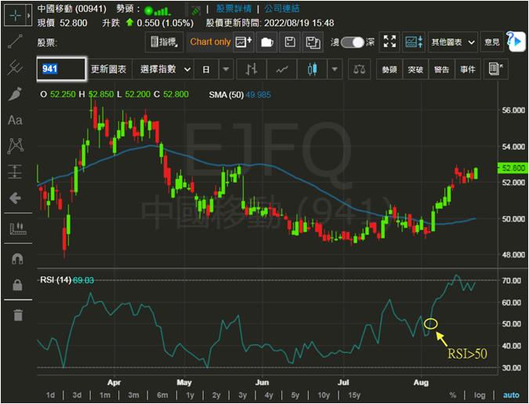Select the XABCD pattern tool
The image size is (529, 404).
tap(15, 146)
